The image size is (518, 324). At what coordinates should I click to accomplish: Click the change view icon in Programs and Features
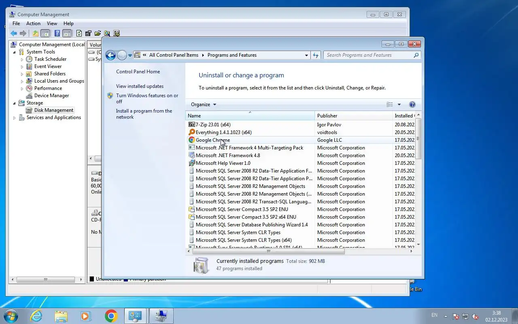389,104
